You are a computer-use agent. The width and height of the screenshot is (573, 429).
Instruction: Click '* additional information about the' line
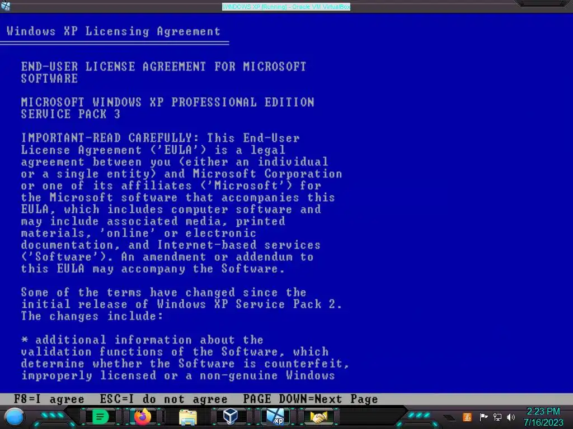(142, 340)
